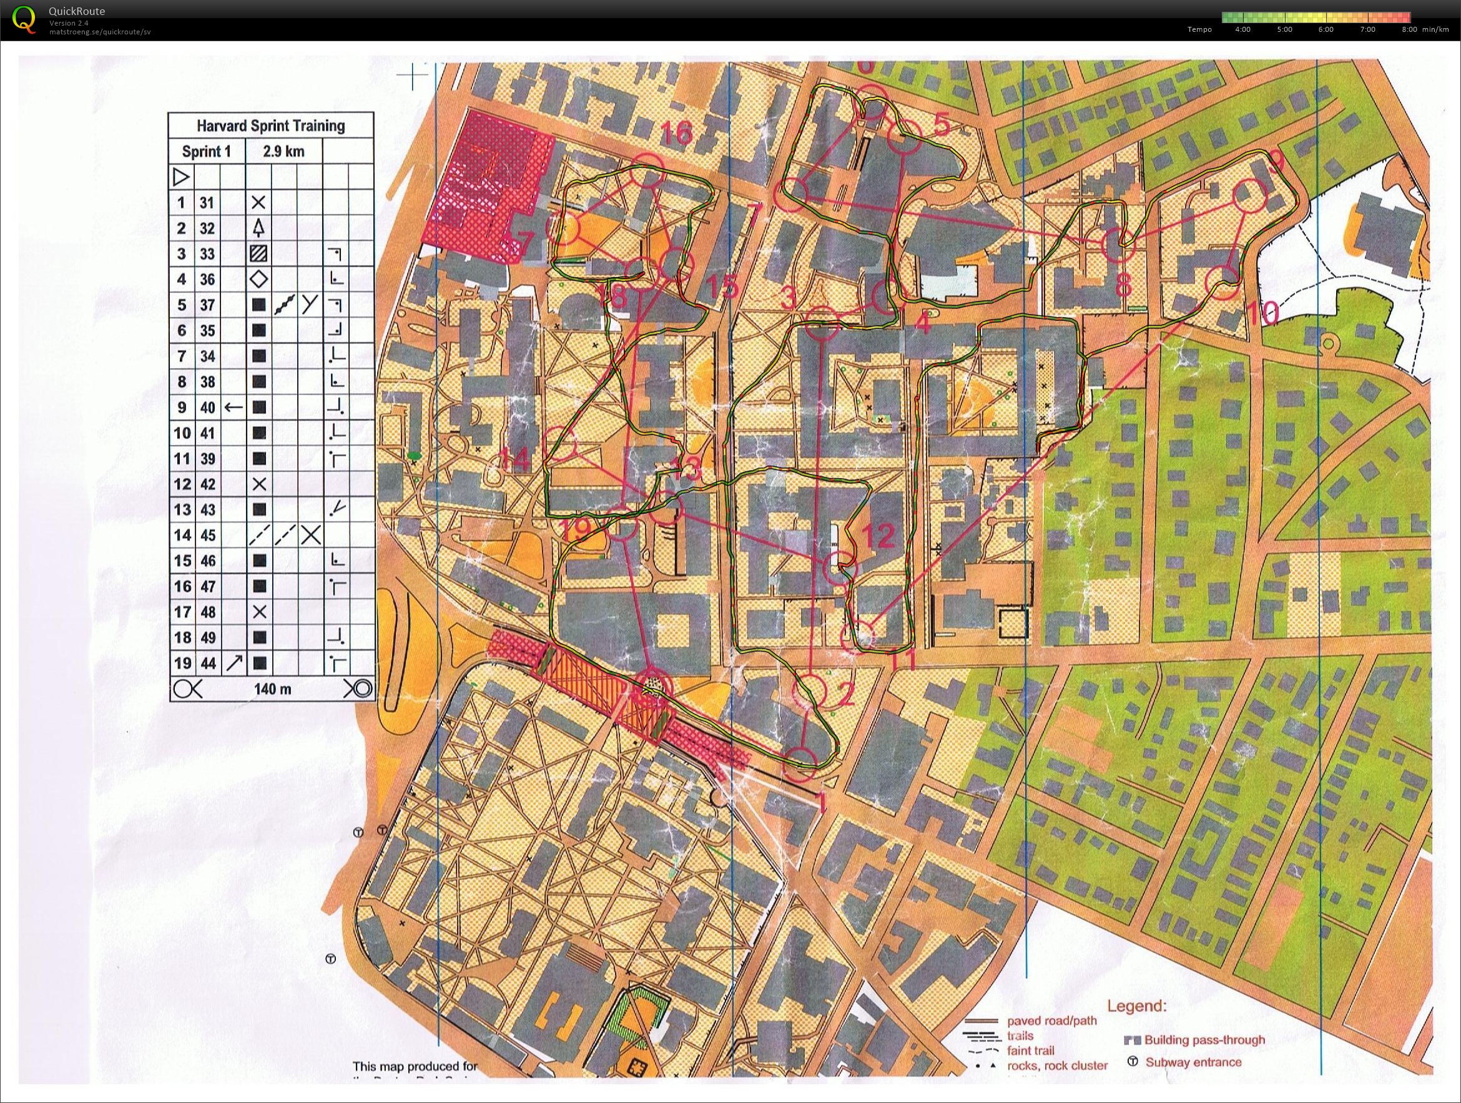
Task: Click control circle 16 on the map
Action: [648, 170]
